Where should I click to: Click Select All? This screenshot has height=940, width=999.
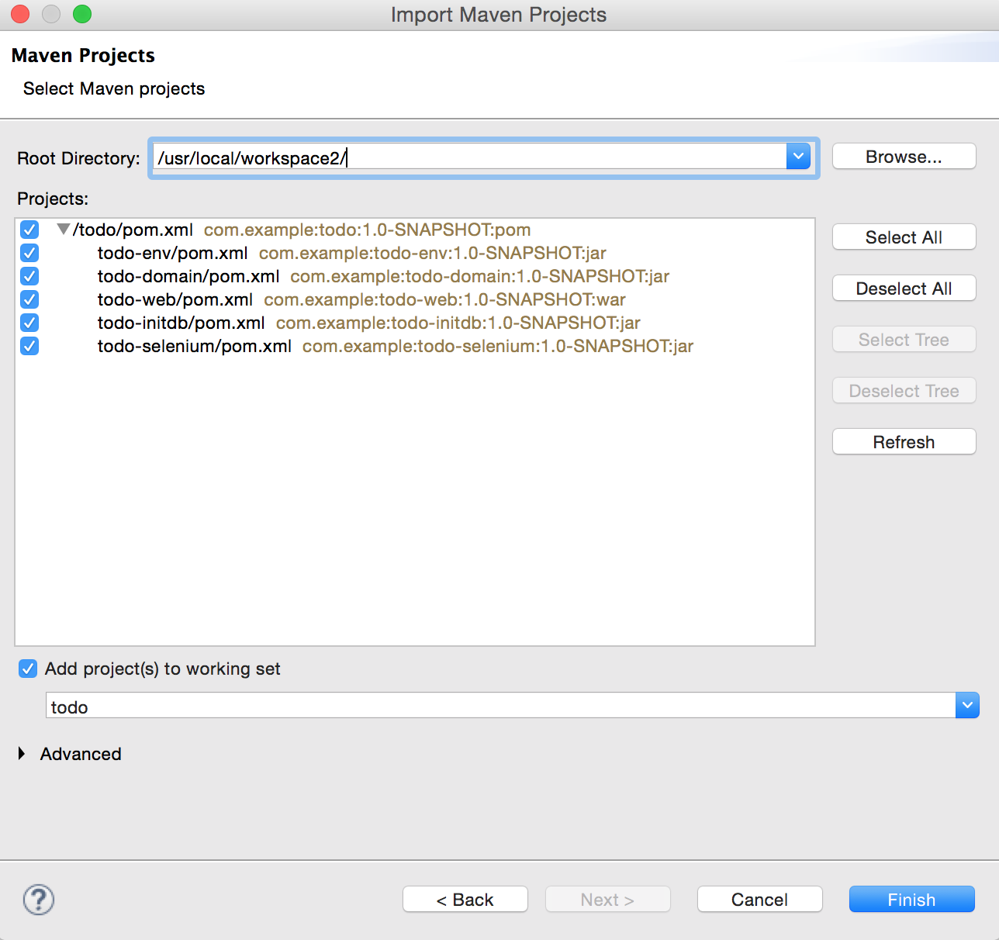coord(904,237)
